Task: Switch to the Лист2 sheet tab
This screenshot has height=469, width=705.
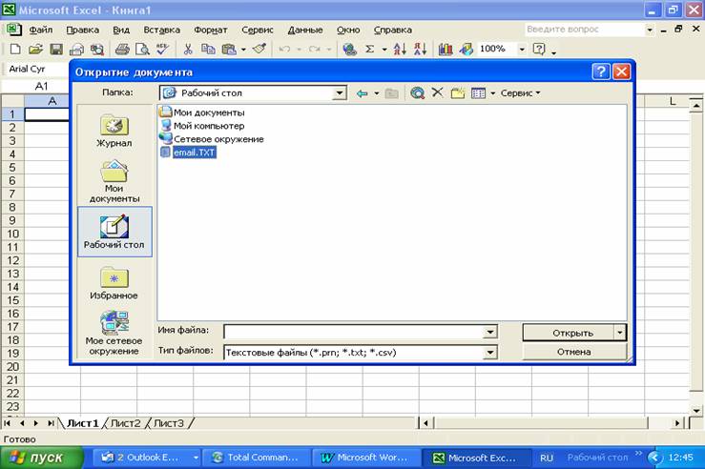Action: [x=126, y=423]
